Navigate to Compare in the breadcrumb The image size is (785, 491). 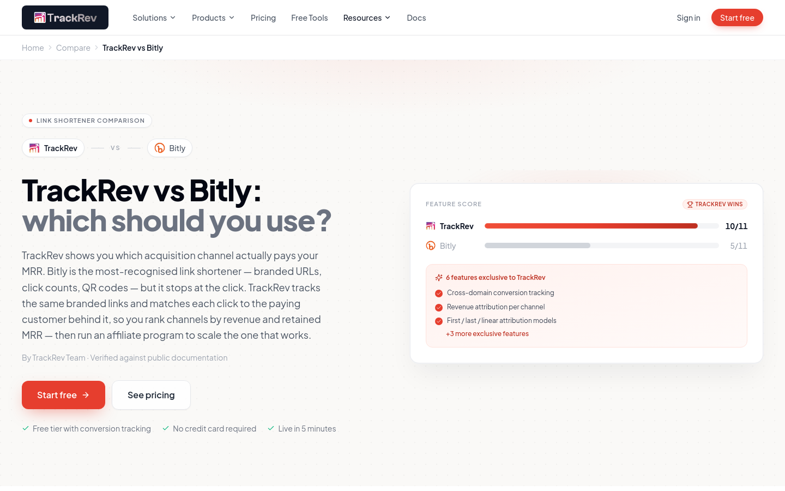coord(73,48)
